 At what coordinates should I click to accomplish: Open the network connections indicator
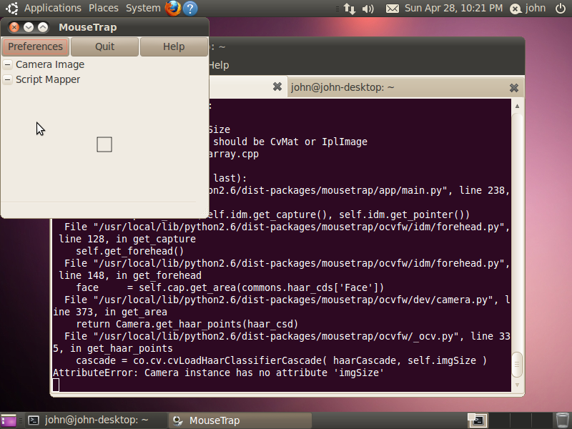point(350,9)
